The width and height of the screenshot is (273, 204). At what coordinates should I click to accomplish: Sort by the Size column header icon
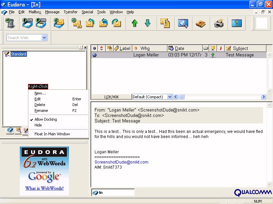[x=206, y=48]
